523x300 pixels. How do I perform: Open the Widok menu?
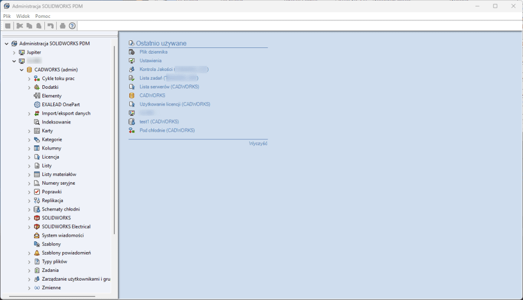pyautogui.click(x=23, y=16)
